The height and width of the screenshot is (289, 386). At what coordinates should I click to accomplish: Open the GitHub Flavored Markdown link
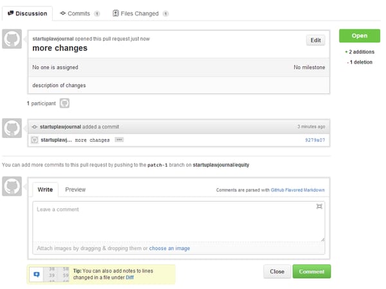[x=297, y=191]
